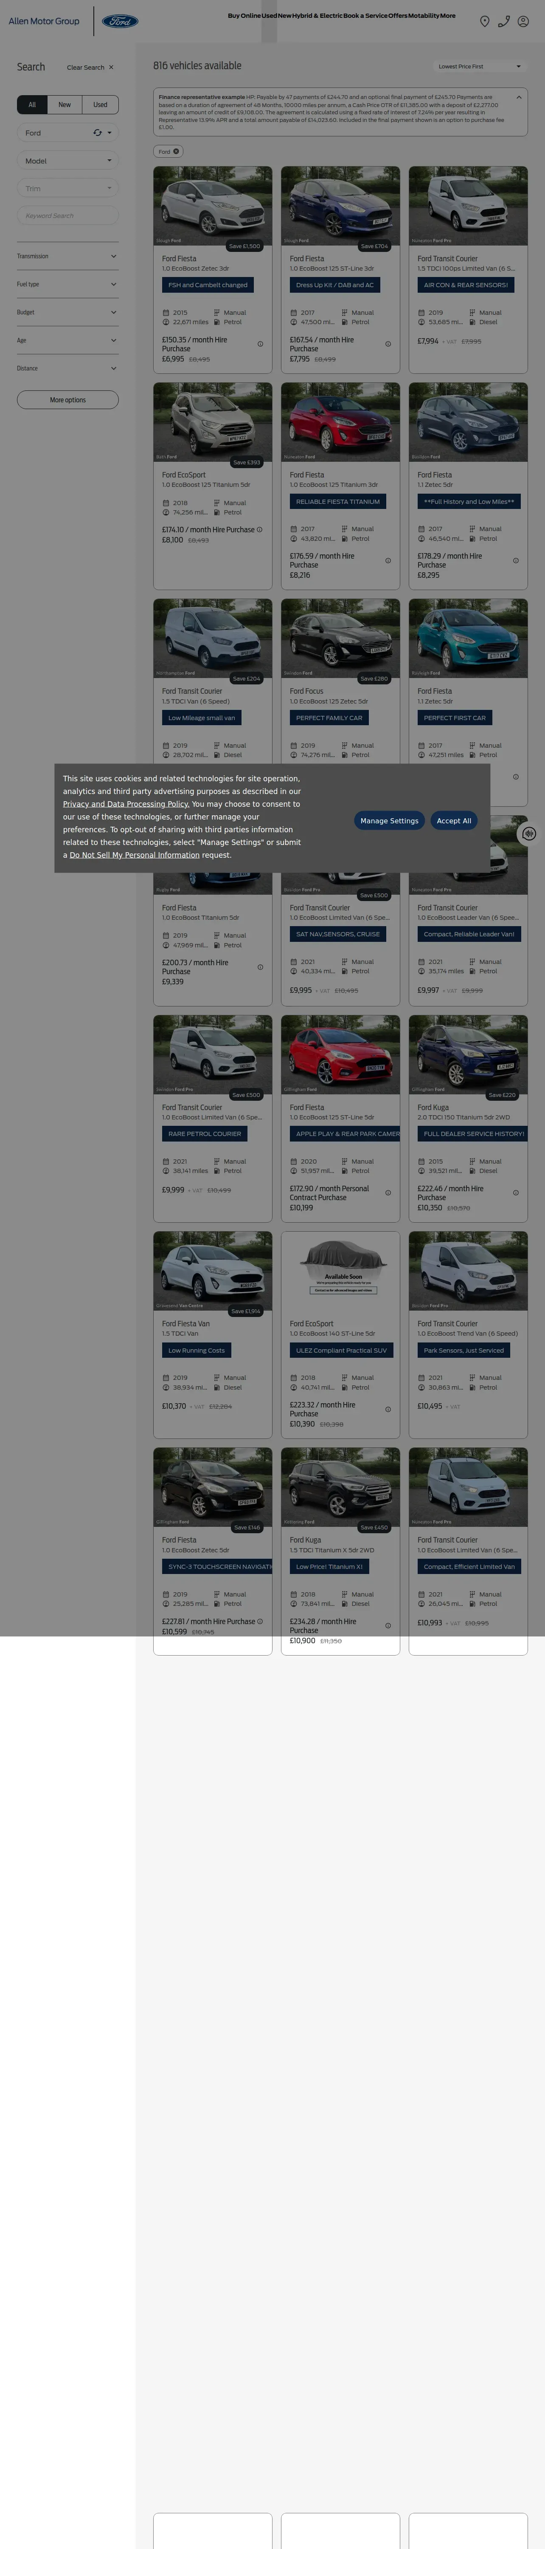Click the More options button
The width and height of the screenshot is (545, 2549).
67,400
